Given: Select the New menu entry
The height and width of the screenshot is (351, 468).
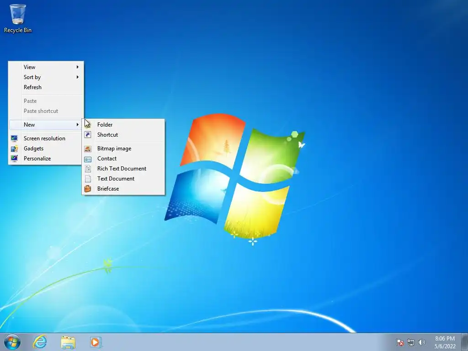Looking at the screenshot, I should [46, 124].
